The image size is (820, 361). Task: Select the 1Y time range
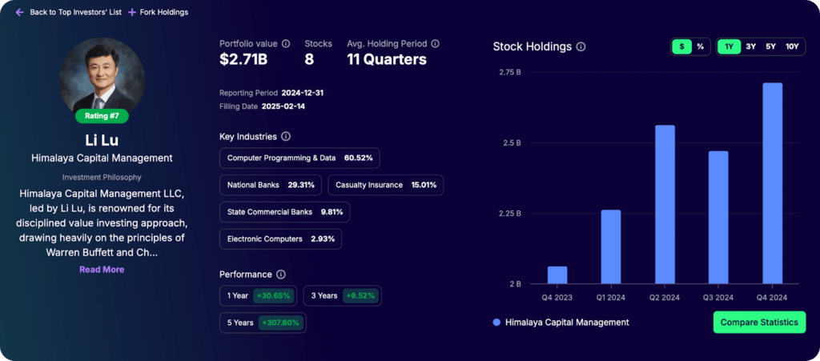(x=729, y=46)
